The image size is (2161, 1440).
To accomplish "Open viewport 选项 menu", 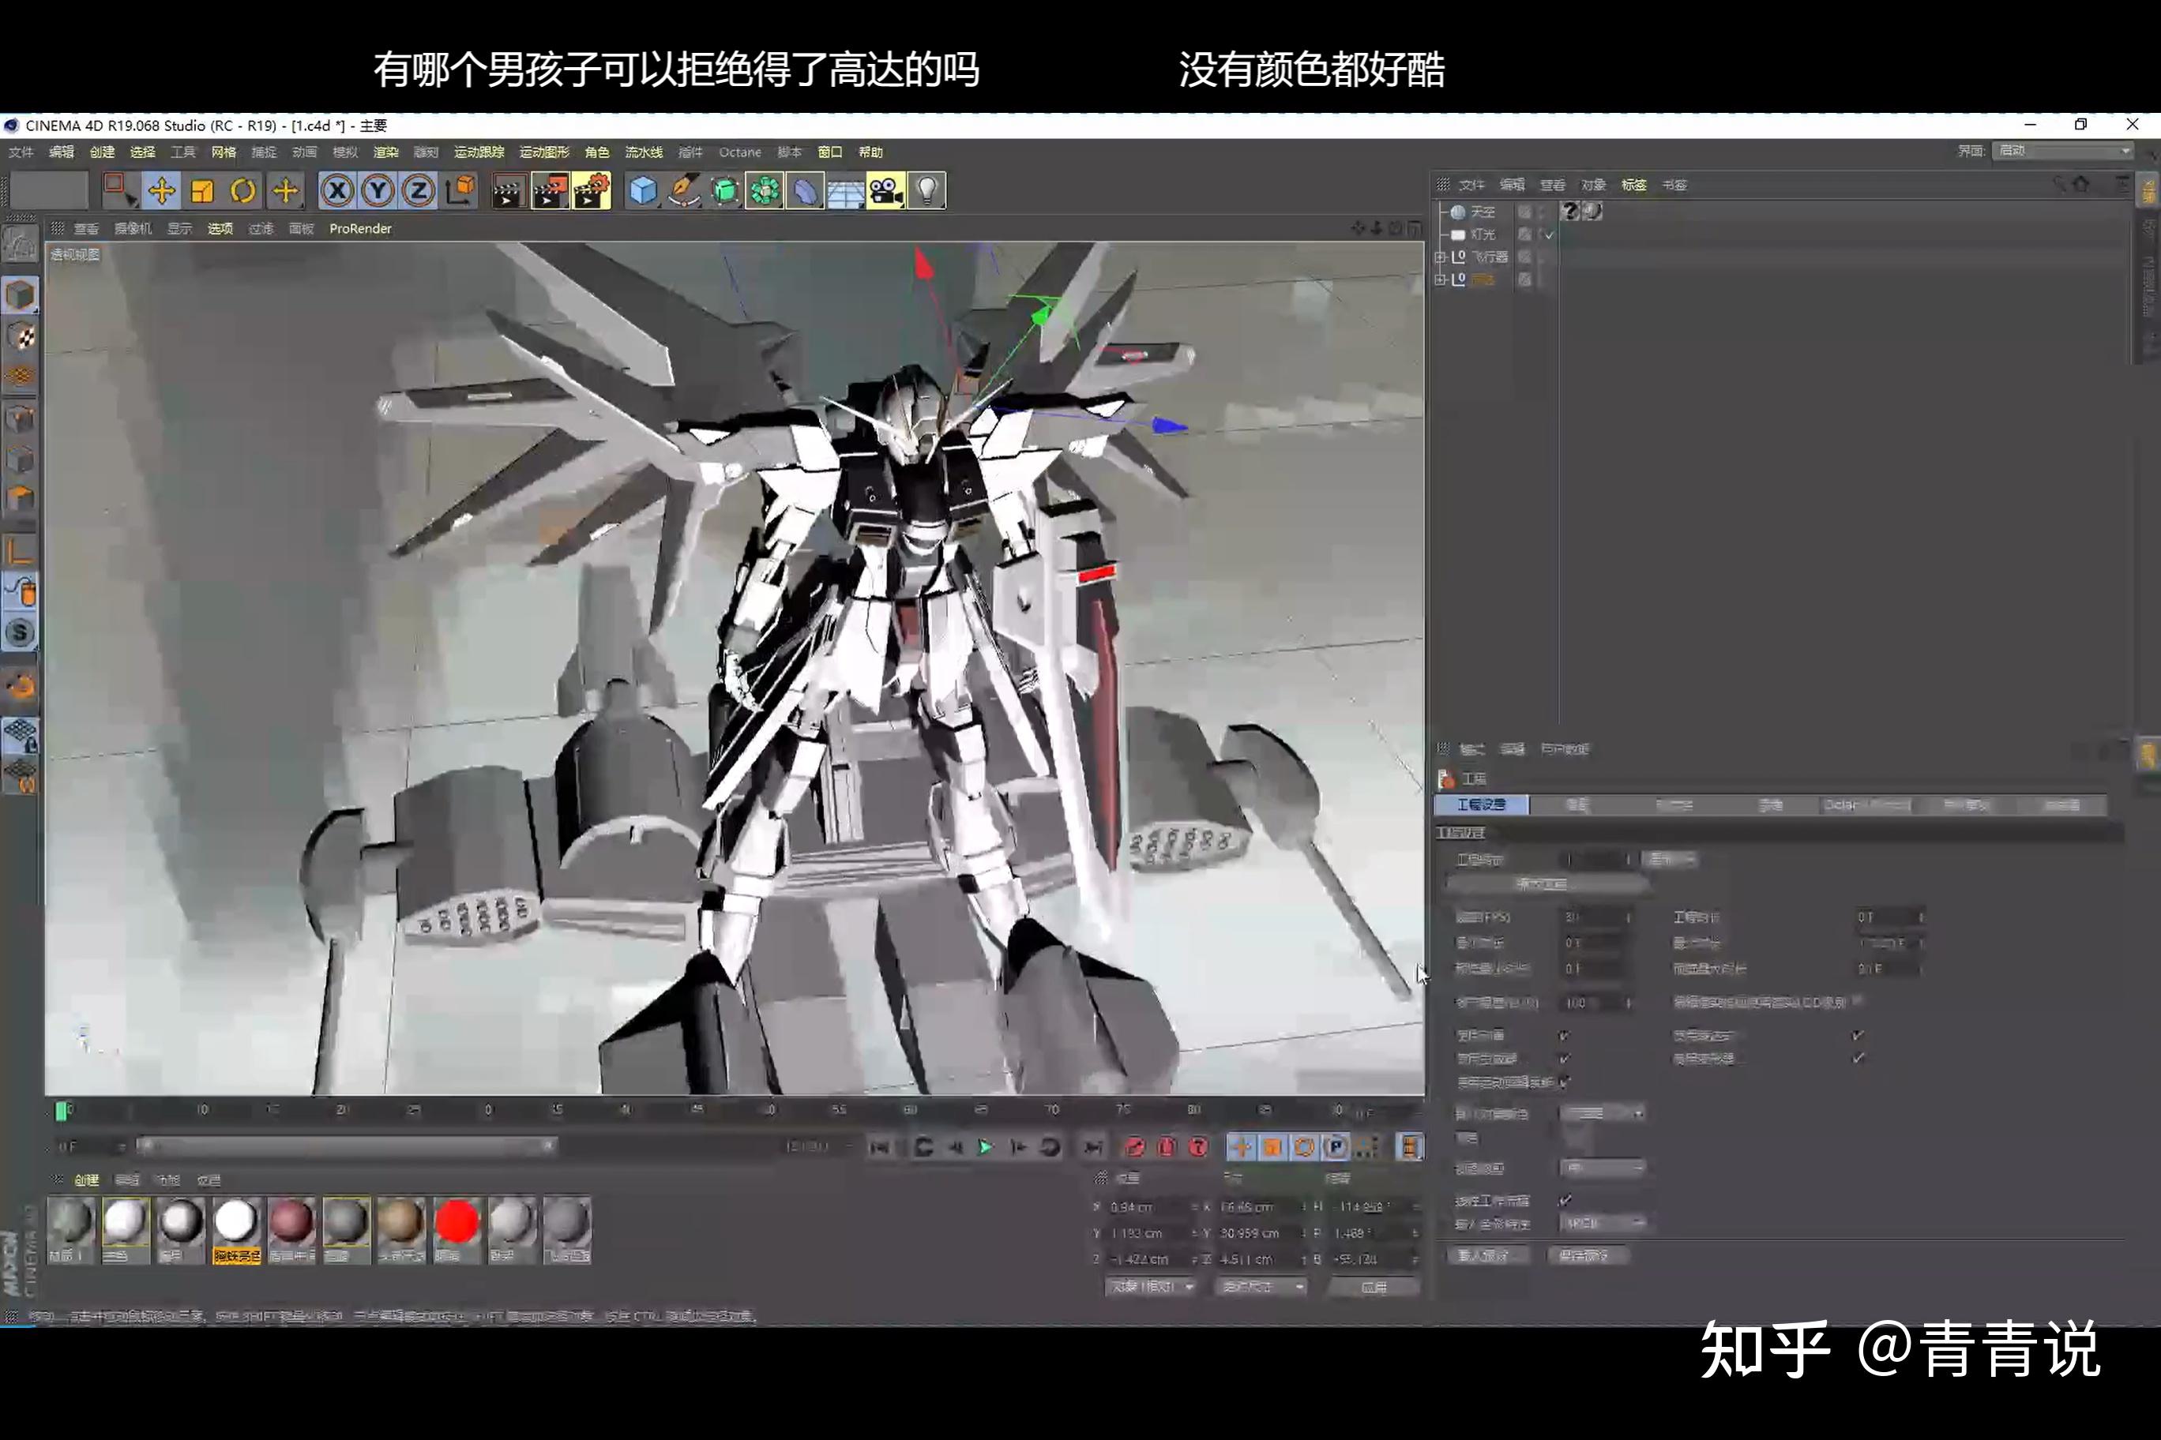I will [x=220, y=229].
